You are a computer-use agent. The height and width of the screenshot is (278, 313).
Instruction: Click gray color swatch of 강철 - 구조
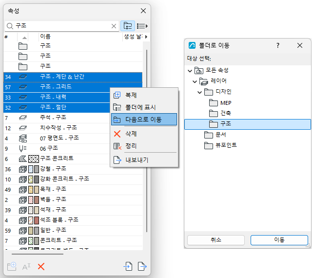(x=37, y=169)
